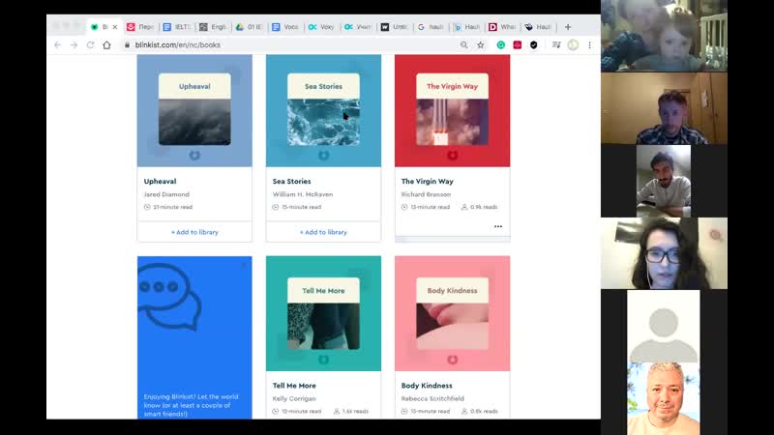Click the Tell Me More book title
The width and height of the screenshot is (774, 435).
[294, 385]
